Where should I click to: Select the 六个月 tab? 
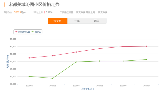pyautogui.click(x=57, y=21)
